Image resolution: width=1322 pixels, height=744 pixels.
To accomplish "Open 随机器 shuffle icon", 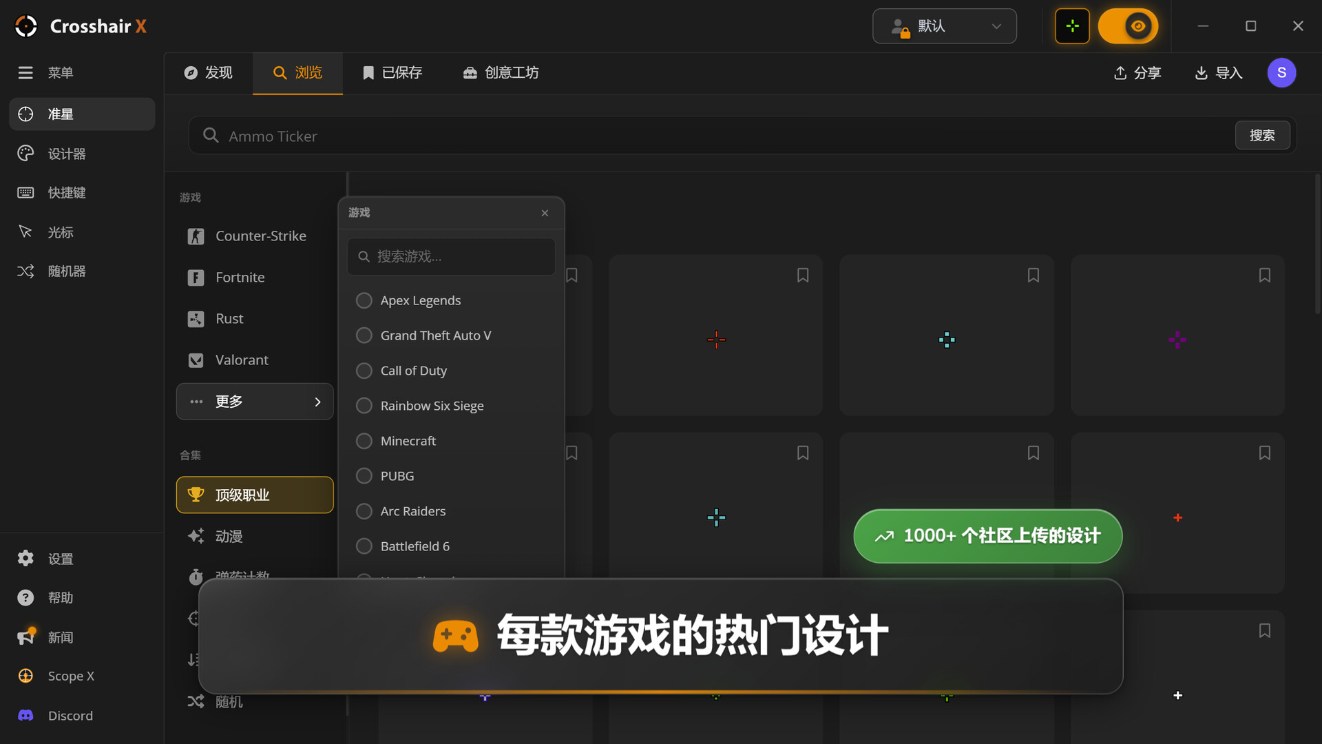I will (x=25, y=271).
